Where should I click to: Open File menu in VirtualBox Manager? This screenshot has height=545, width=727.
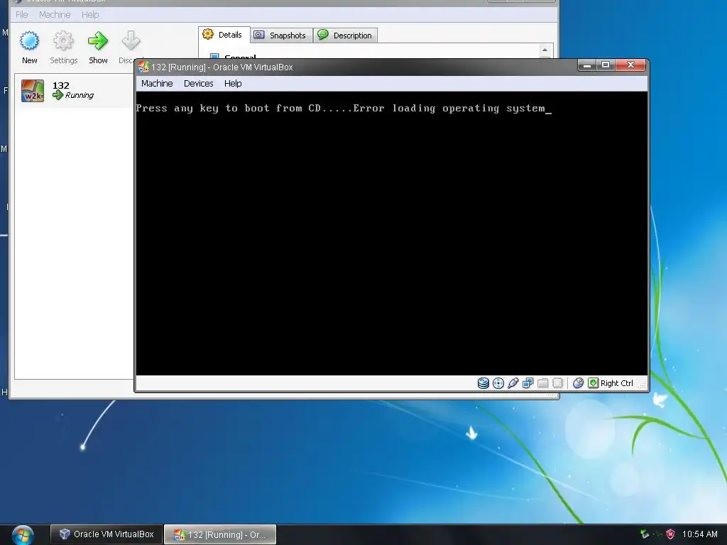(22, 15)
